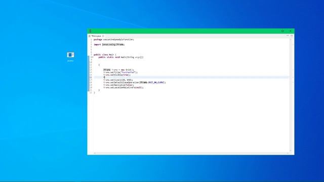Click the frame.setDefaultCloseOperation line
The height and width of the screenshot is (182, 324).
(135, 82)
